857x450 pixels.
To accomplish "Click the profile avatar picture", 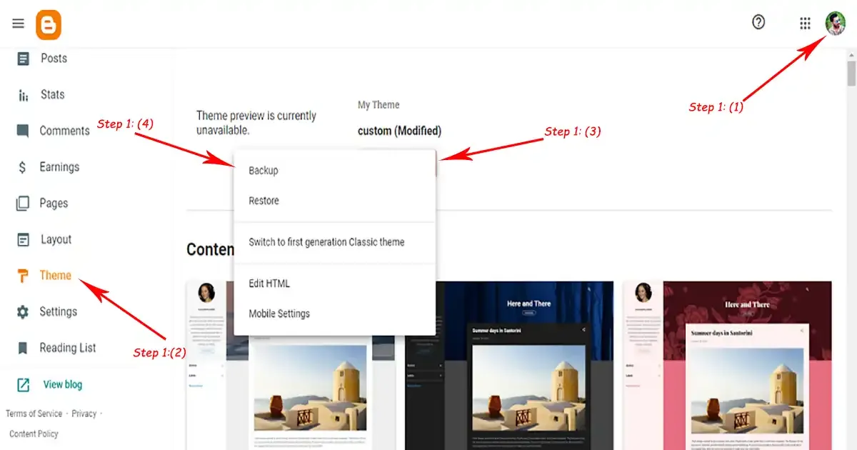I will coord(836,23).
